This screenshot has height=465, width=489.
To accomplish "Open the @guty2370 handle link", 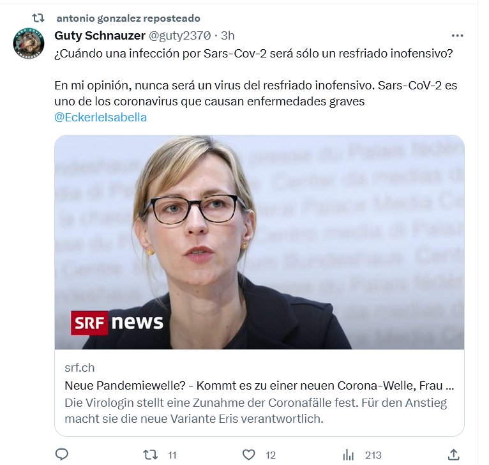I will (x=179, y=36).
